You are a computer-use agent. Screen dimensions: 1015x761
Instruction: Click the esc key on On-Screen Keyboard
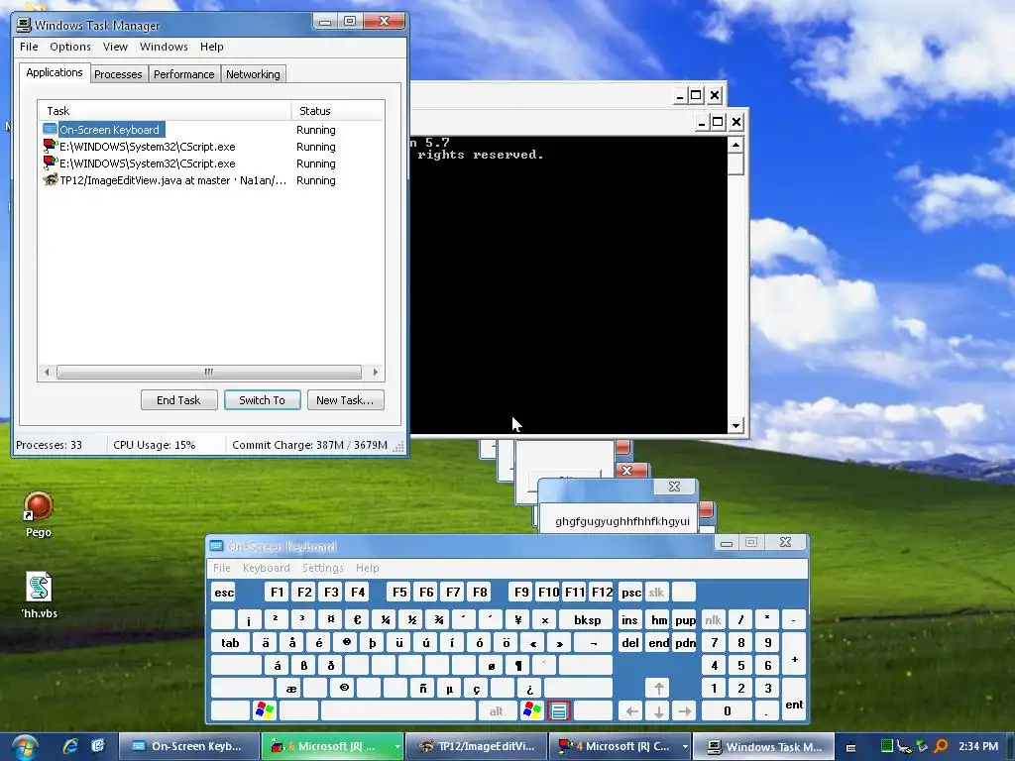point(224,593)
